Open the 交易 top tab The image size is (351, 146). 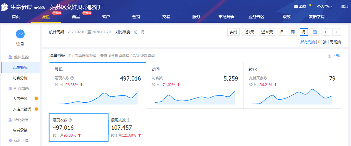(166, 17)
